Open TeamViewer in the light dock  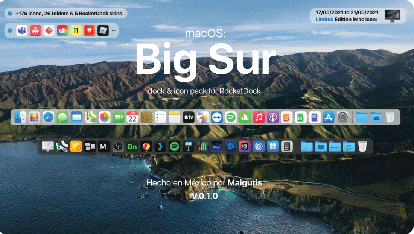(217, 117)
